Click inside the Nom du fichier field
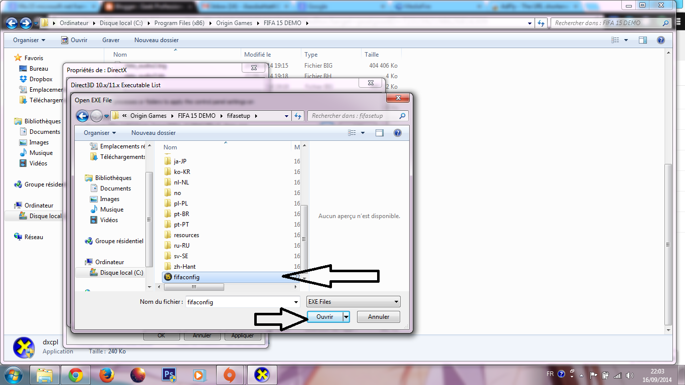This screenshot has width=685, height=385. coord(239,302)
